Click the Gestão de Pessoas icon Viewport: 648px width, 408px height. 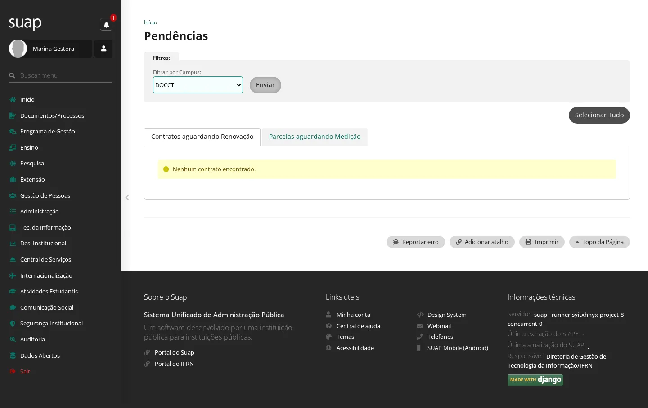tap(13, 195)
